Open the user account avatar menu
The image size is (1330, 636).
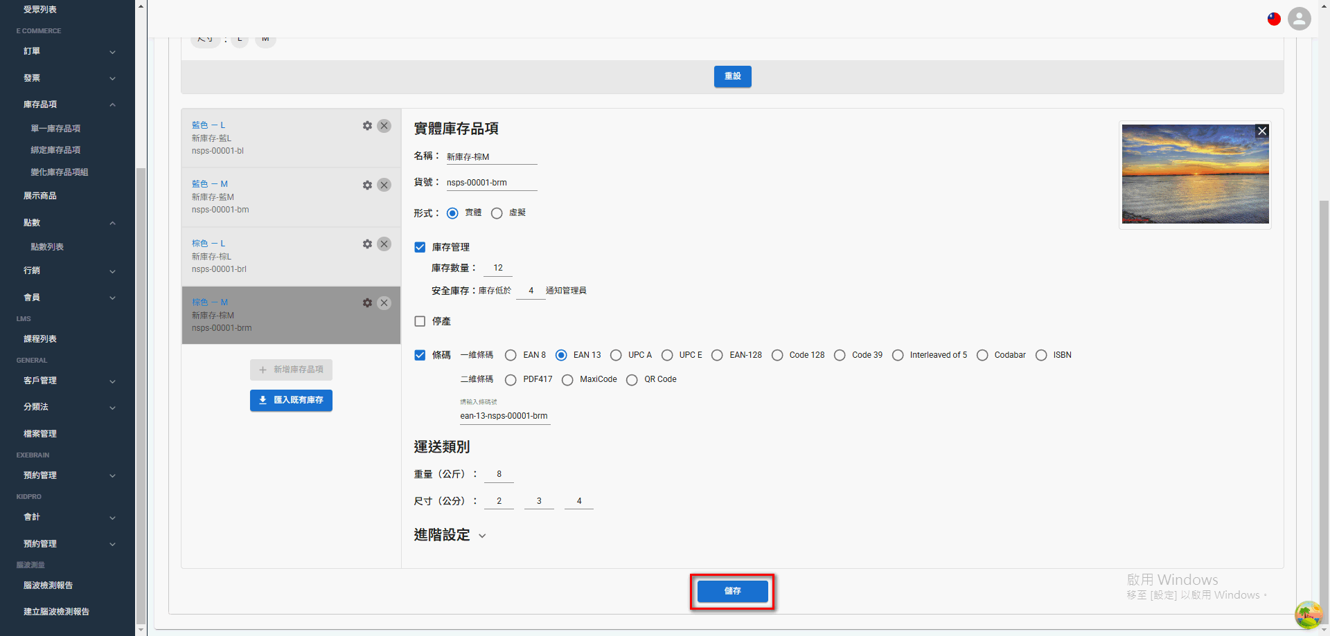click(x=1300, y=19)
